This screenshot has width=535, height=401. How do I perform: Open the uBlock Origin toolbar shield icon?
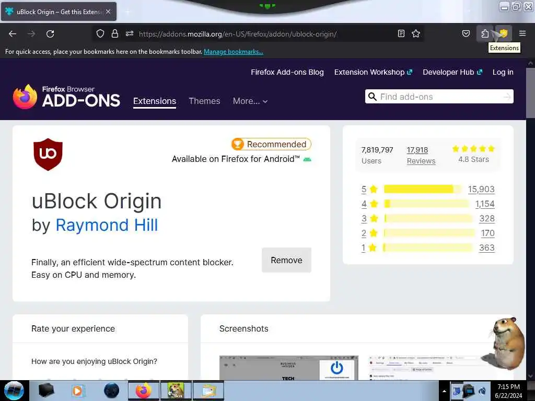click(504, 33)
